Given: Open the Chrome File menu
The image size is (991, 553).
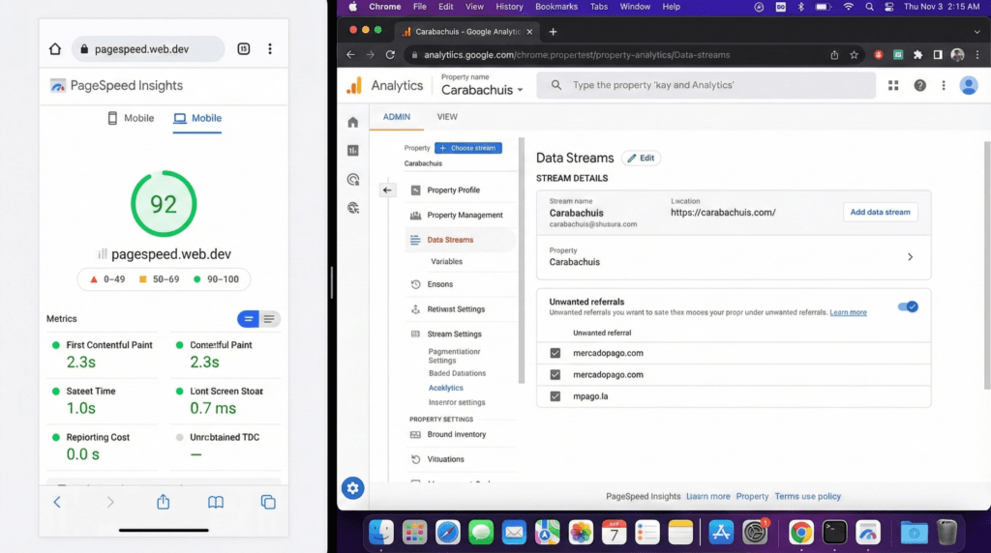Looking at the screenshot, I should click(420, 7).
